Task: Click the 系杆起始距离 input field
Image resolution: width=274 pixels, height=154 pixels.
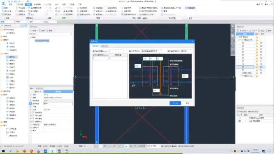Action: pyautogui.click(x=115, y=51)
